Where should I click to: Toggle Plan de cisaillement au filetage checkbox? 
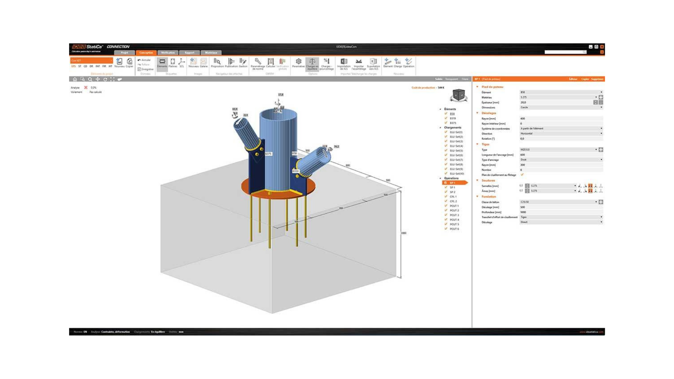click(x=522, y=175)
